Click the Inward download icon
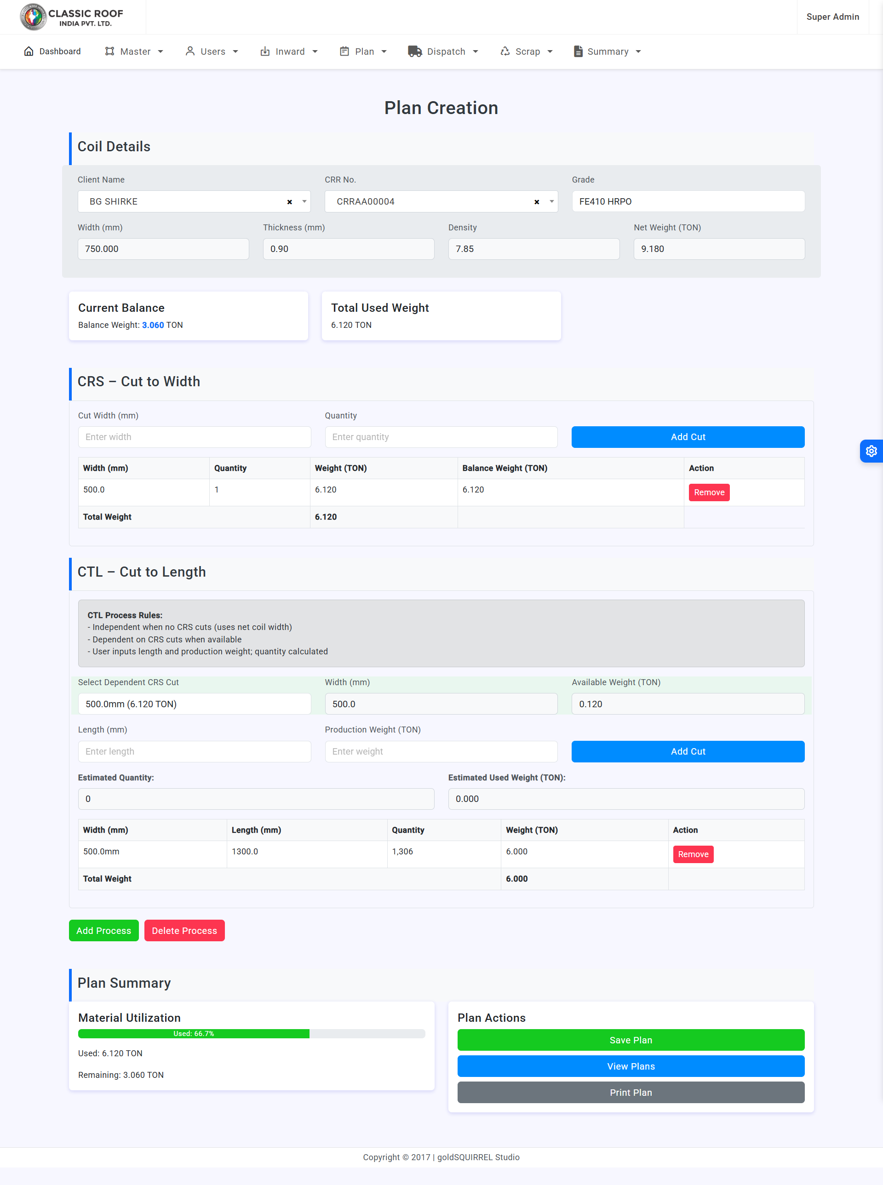 pyautogui.click(x=264, y=52)
